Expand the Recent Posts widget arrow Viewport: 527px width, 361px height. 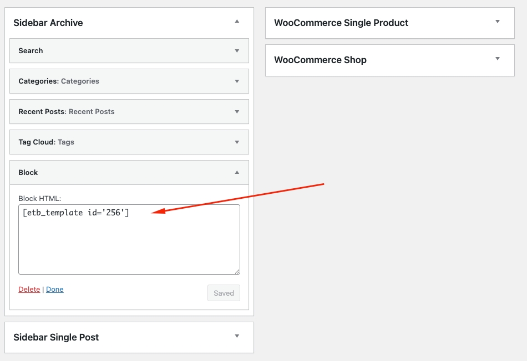(237, 111)
